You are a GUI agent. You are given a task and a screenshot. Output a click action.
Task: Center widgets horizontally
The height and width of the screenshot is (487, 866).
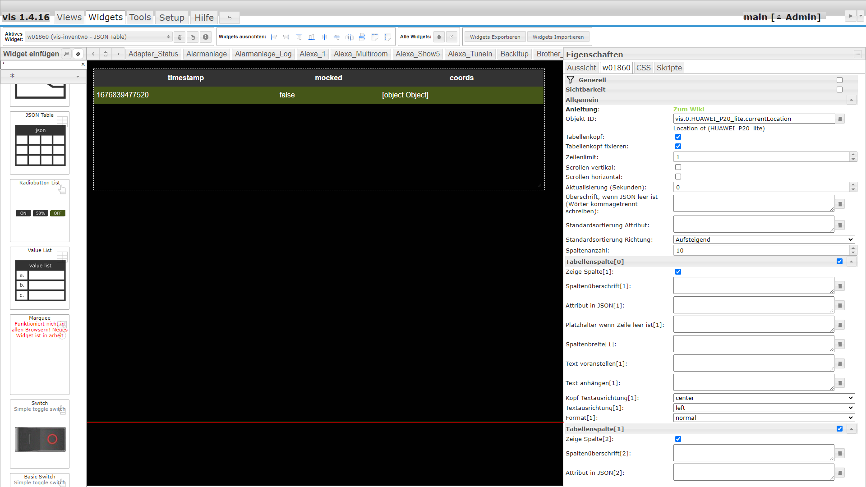point(324,37)
